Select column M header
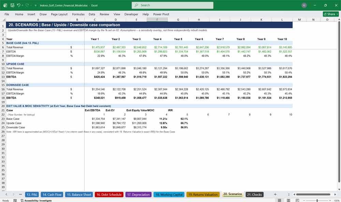341x202 pixels. (299, 19)
